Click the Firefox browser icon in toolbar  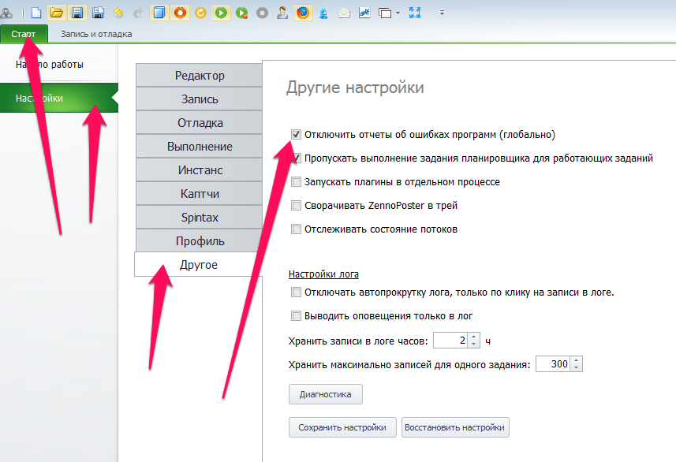click(303, 13)
